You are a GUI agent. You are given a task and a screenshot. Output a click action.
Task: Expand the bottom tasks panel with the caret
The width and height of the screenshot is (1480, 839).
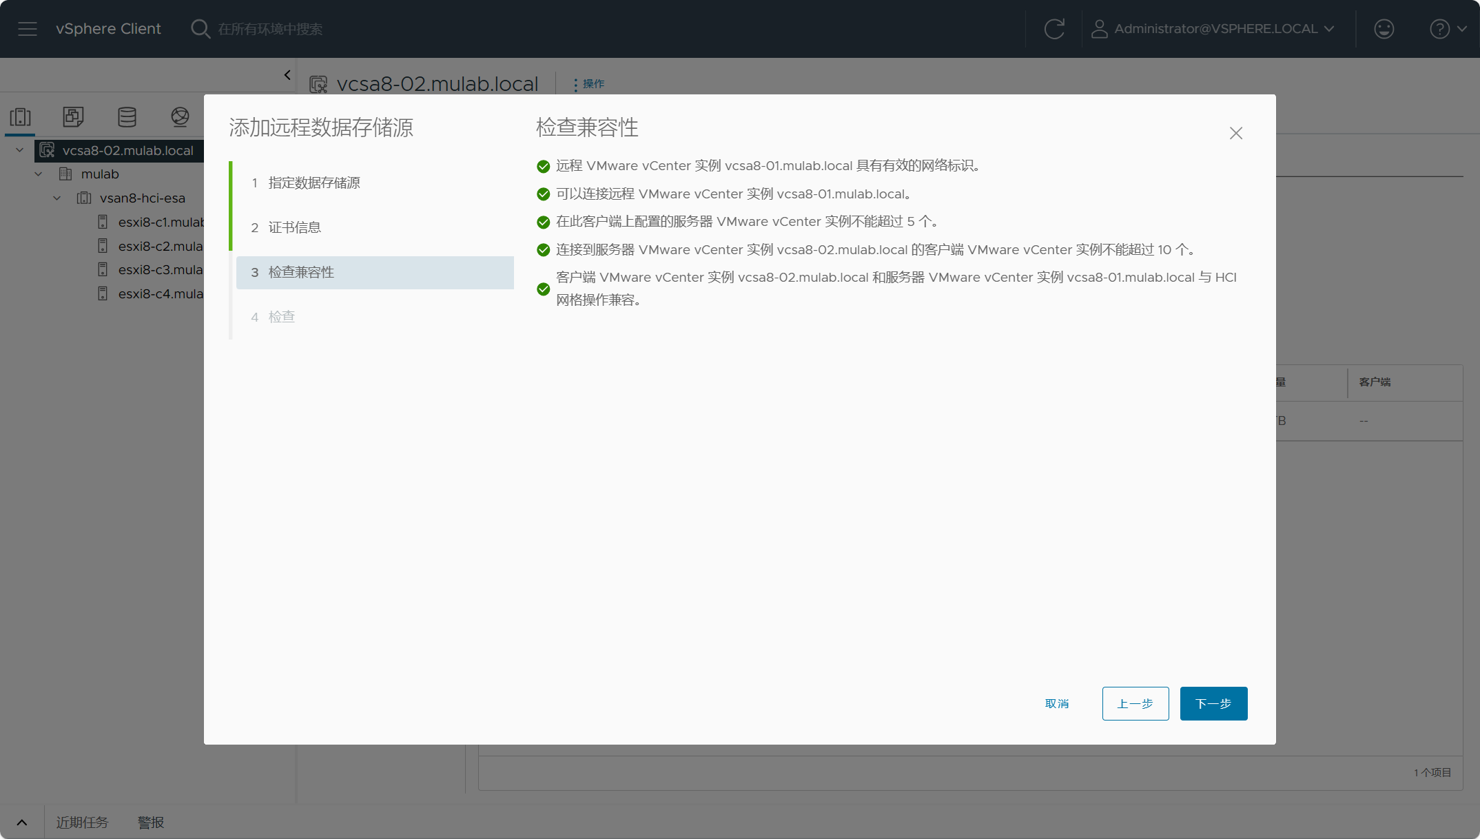(x=22, y=822)
